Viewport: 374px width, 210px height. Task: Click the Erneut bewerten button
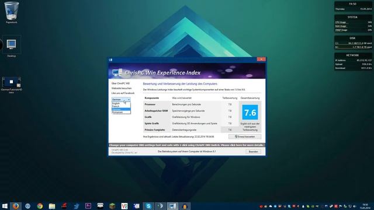(x=245, y=136)
